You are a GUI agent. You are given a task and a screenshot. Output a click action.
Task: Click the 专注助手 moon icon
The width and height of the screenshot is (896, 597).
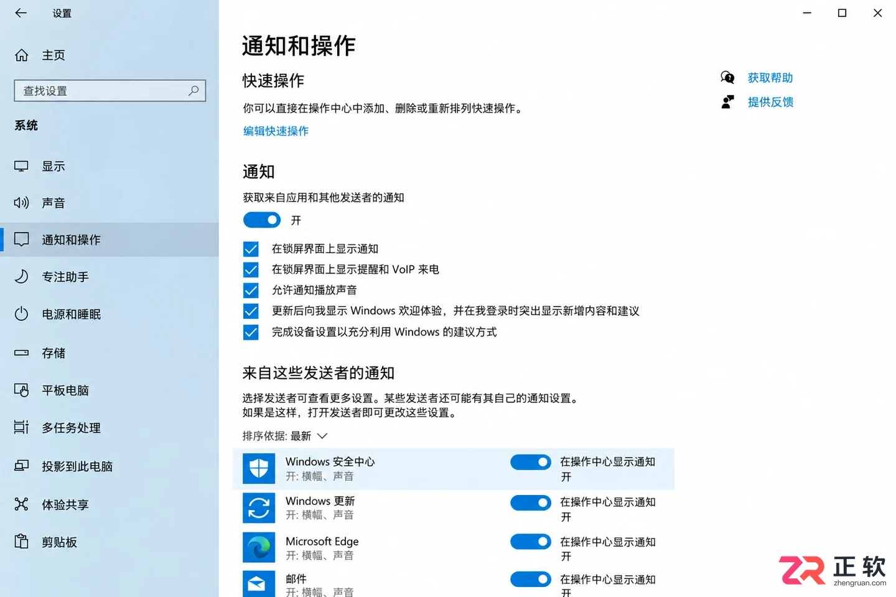pyautogui.click(x=22, y=277)
